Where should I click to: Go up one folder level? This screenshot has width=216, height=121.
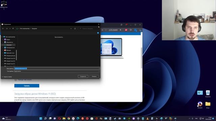pyautogui.click(x=13, y=29)
